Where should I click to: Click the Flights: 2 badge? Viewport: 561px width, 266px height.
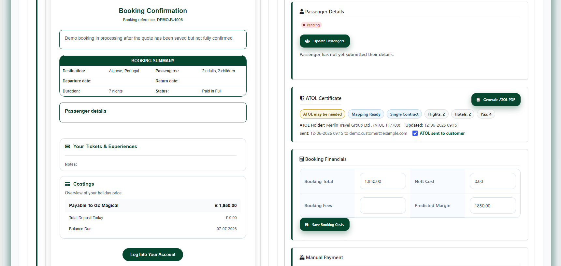(437, 114)
